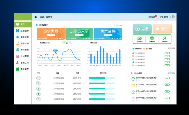Screen dimensions: 189x115
Task: Select the orange-icon 会议 legend tab
Action: [148, 49]
